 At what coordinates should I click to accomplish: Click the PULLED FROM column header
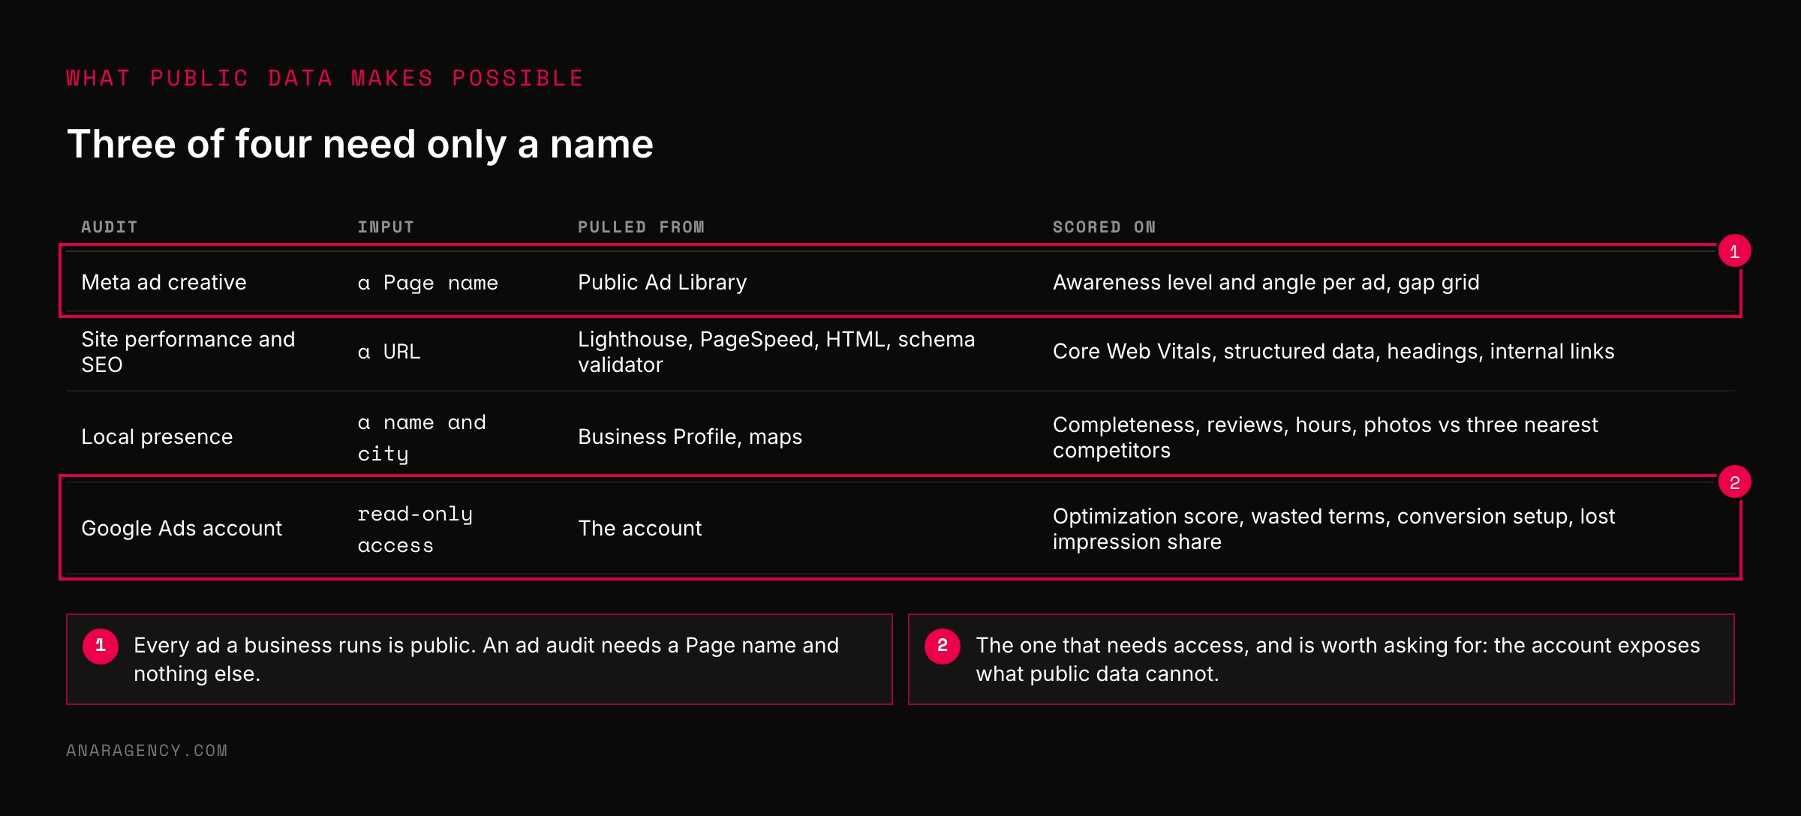pyautogui.click(x=641, y=226)
